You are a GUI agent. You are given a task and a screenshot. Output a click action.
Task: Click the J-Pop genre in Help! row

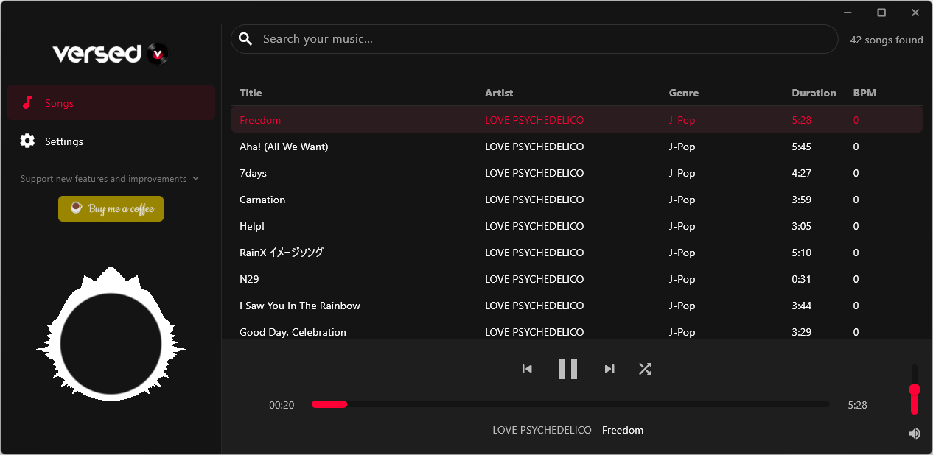tap(682, 226)
